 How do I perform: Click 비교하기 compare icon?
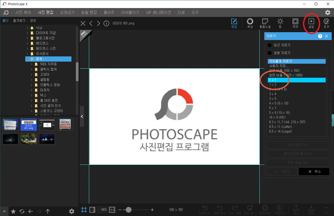[x=280, y=210]
